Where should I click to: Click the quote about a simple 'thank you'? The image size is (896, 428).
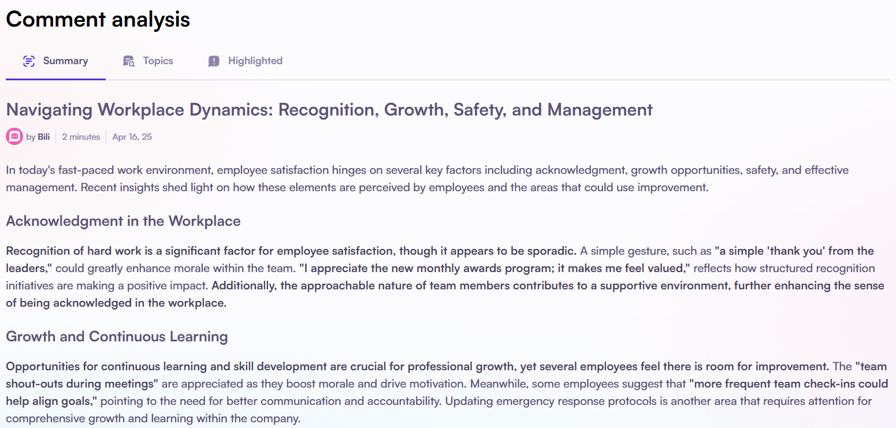point(440,260)
